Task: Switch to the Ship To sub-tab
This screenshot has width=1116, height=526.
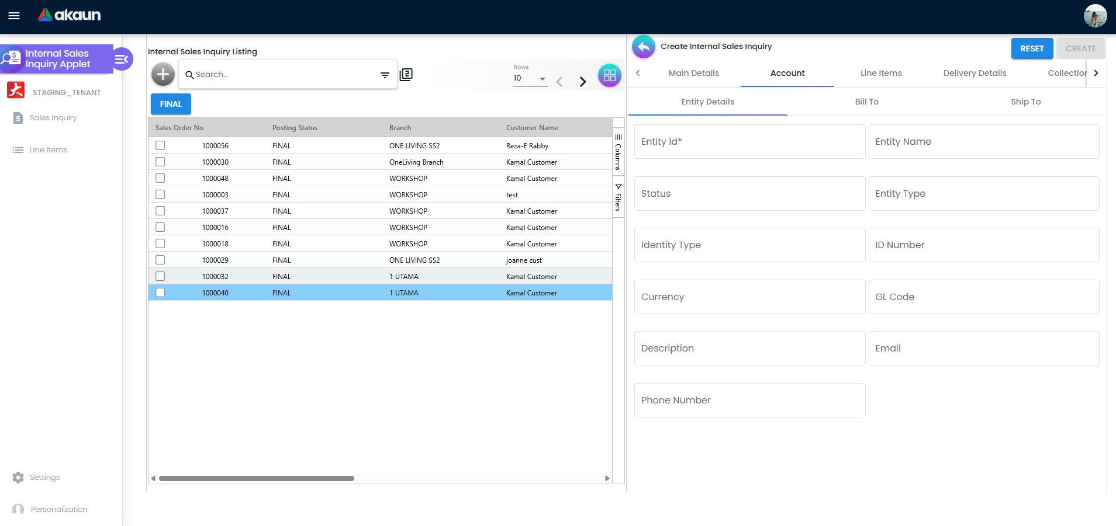Action: pos(1025,102)
